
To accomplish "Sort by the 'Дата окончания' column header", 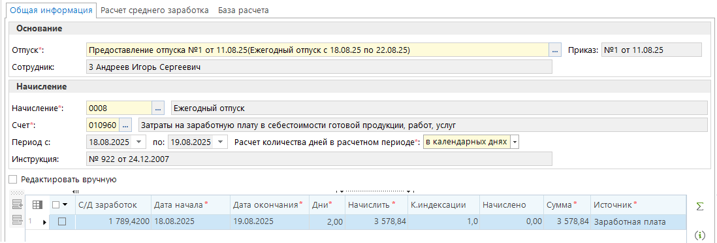I will [x=269, y=205].
